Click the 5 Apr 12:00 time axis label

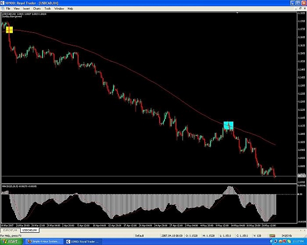[83, 225]
